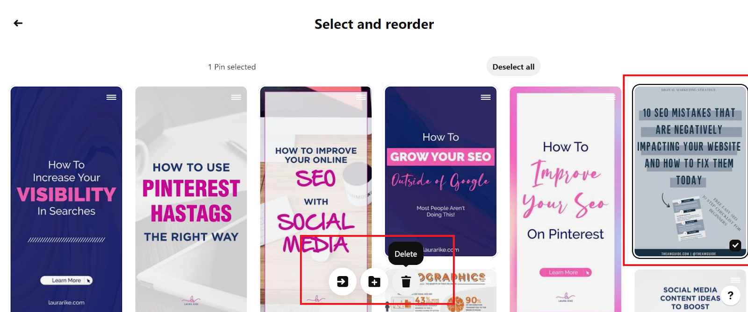Go back with the left arrow
The width and height of the screenshot is (748, 312).
(x=18, y=23)
